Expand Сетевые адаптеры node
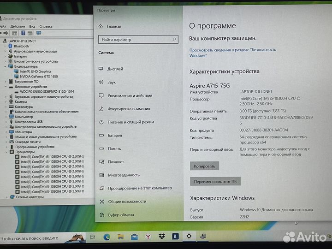 (x=7, y=197)
